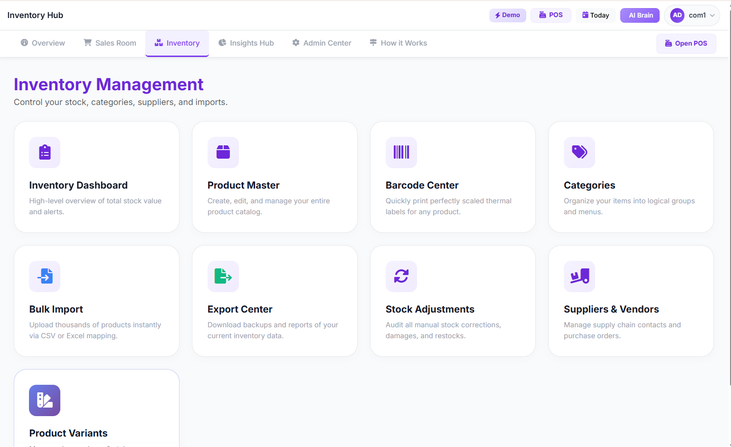Image resolution: width=731 pixels, height=447 pixels.
Task: Open the Inventory Dashboard clipboard icon
Action: click(x=45, y=152)
